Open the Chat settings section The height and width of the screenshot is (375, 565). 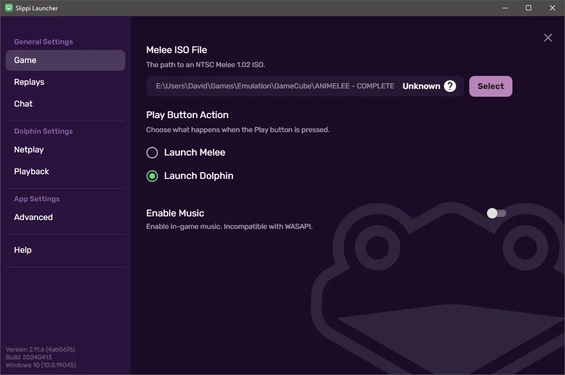23,104
